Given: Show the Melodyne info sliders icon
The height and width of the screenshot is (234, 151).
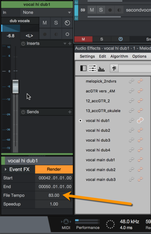Looking at the screenshot, I should click(92, 68).
